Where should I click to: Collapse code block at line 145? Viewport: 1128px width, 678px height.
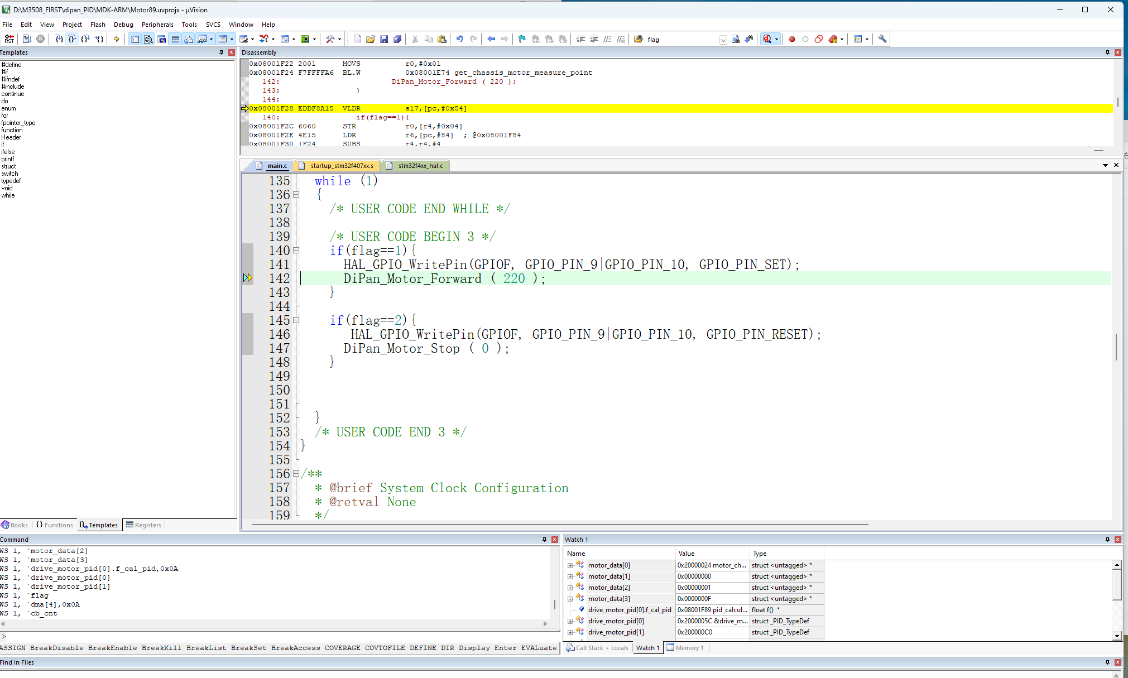click(296, 320)
